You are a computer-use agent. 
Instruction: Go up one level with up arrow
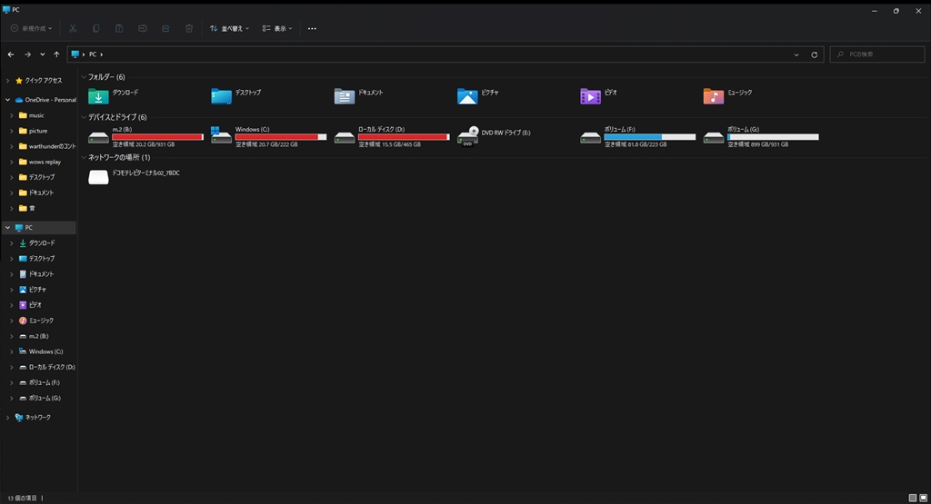(56, 54)
